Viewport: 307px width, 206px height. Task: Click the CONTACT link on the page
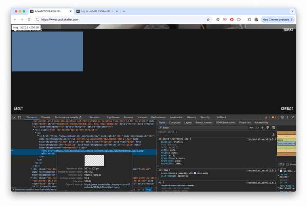pos(287,109)
